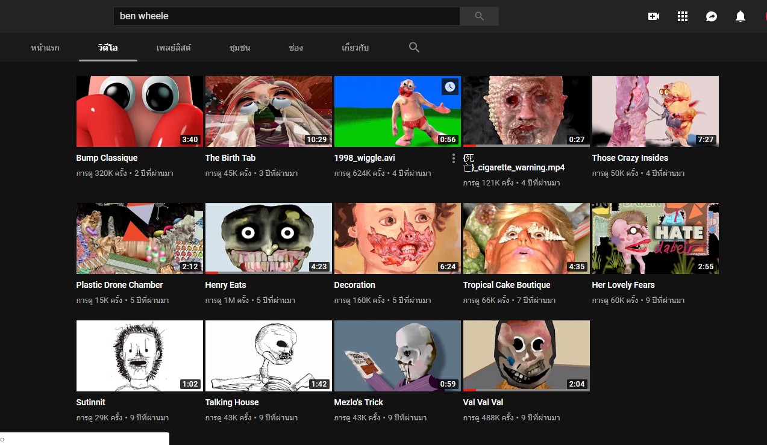Open the Henry Eats thumbnail
Image resolution: width=767 pixels, height=445 pixels.
point(269,238)
